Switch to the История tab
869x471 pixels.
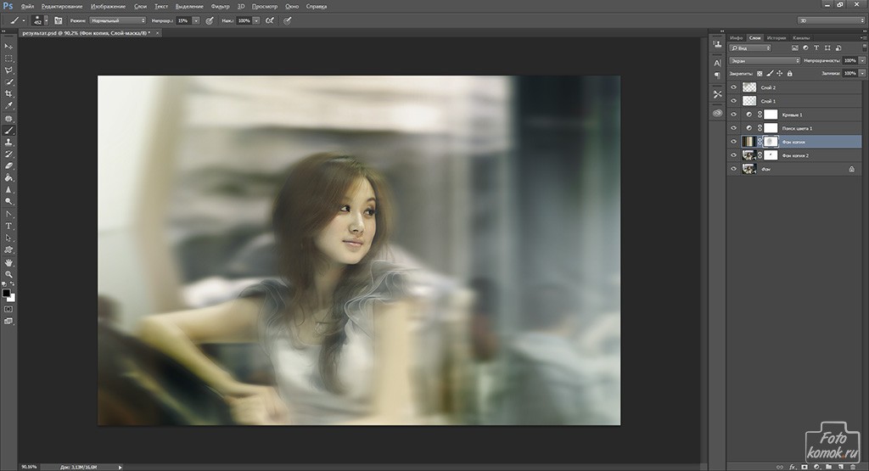pos(776,37)
